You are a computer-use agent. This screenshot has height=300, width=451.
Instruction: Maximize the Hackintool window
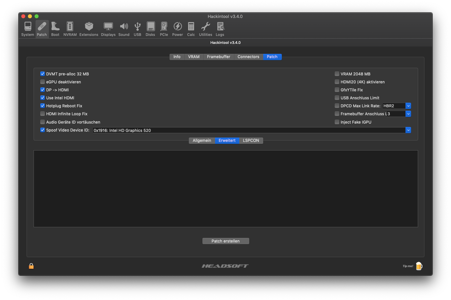pos(37,16)
